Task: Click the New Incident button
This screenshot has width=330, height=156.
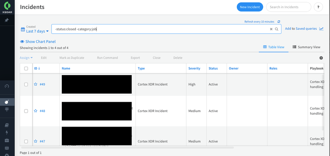Action: 250,7
